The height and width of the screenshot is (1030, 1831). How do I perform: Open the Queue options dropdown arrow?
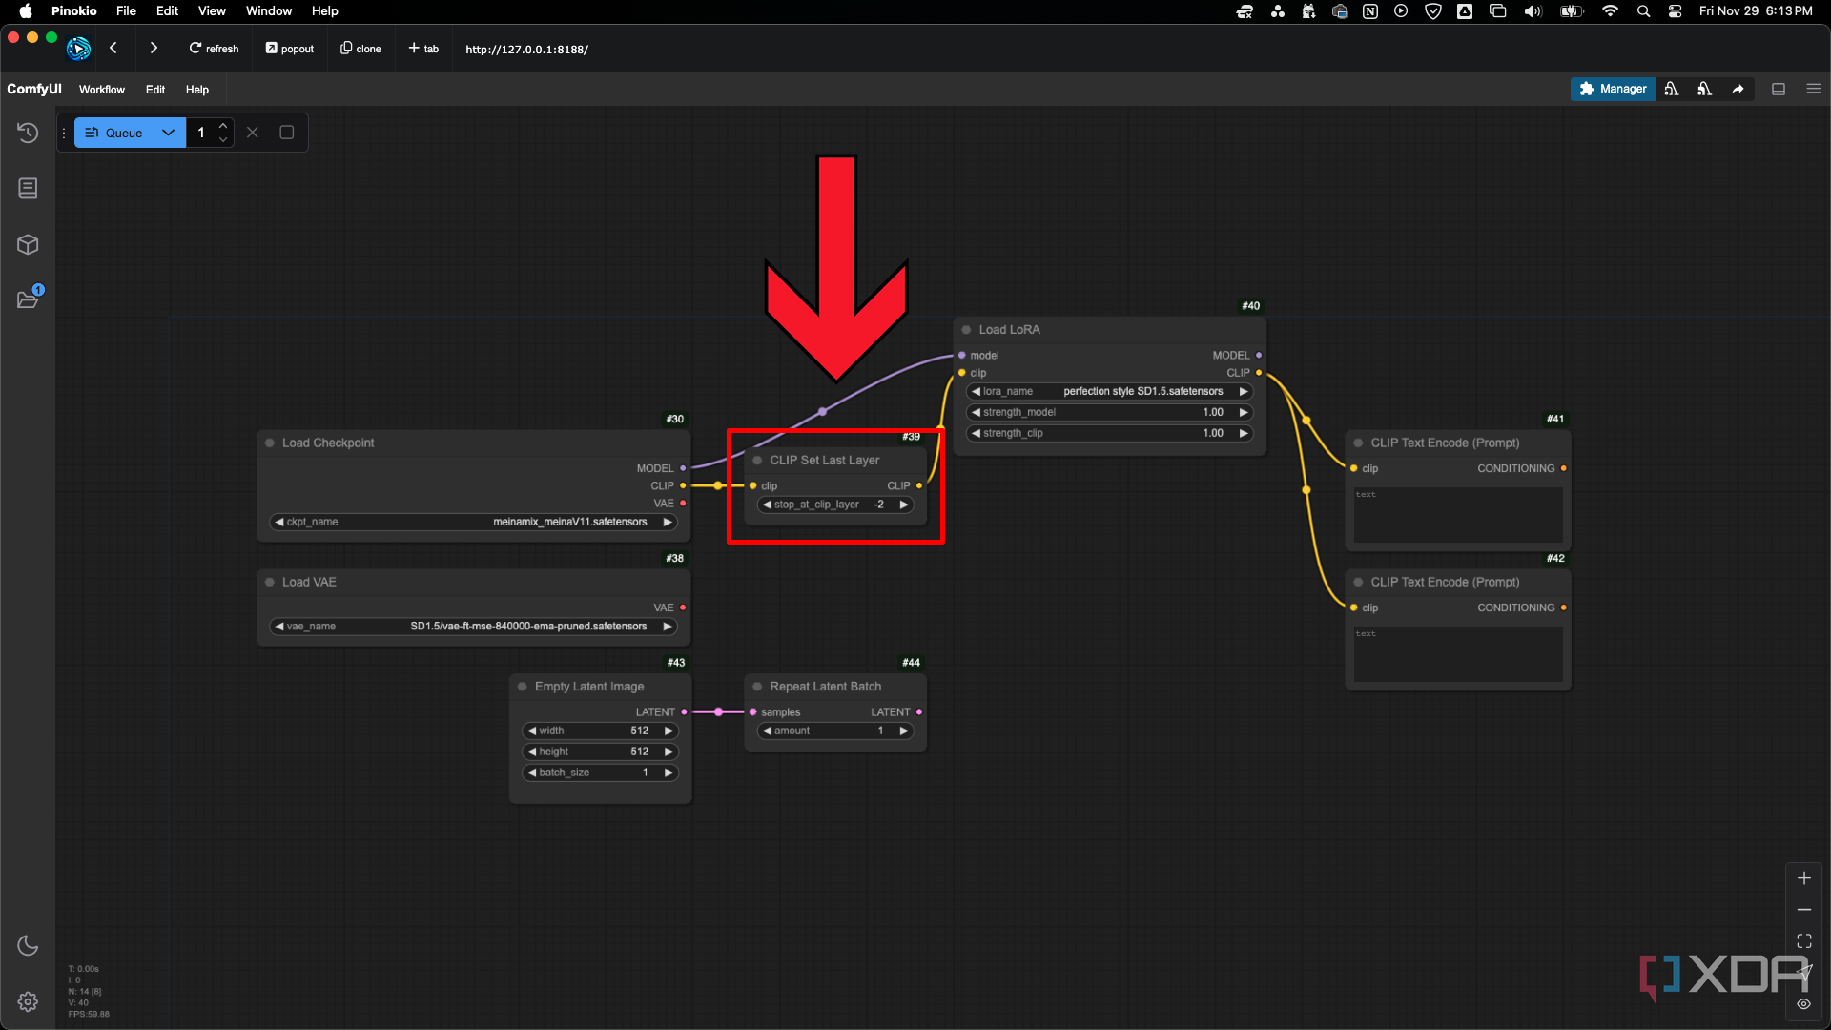click(x=169, y=133)
